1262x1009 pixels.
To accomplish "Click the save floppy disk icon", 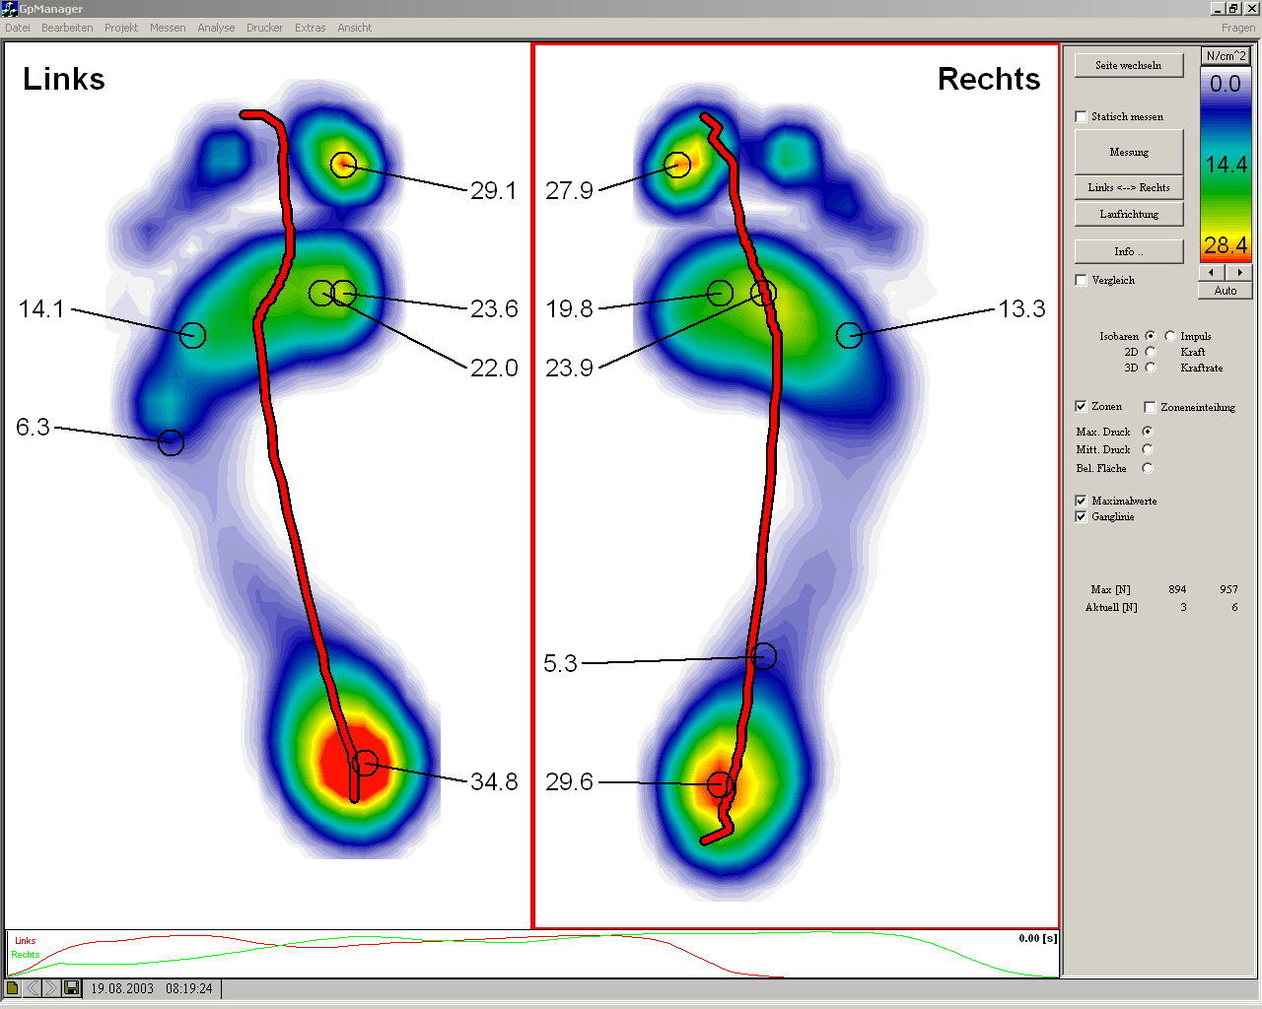I will click(71, 987).
